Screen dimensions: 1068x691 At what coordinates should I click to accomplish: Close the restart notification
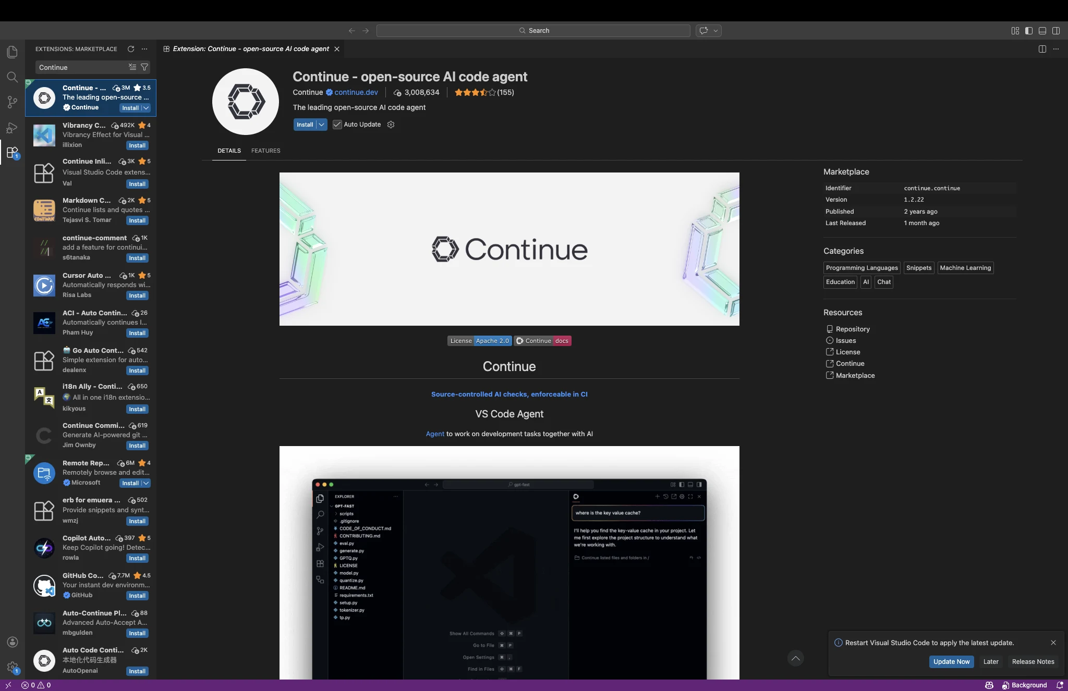click(1053, 643)
